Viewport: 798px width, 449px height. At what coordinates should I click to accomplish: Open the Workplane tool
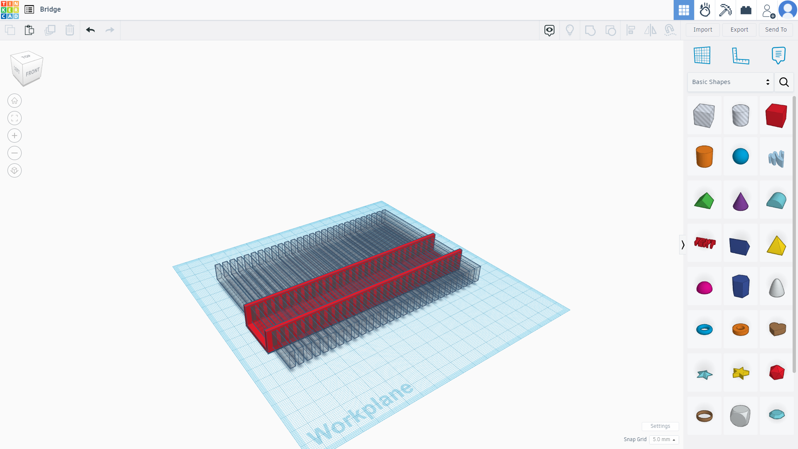click(x=702, y=55)
